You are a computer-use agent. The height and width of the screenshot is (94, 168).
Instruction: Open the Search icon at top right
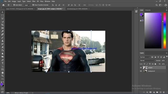(x=156, y=5)
